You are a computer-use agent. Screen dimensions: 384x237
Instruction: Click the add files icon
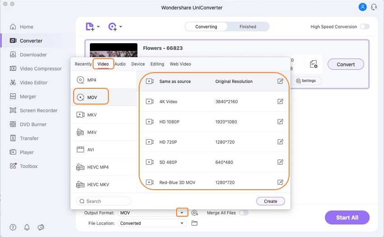pyautogui.click(x=90, y=27)
